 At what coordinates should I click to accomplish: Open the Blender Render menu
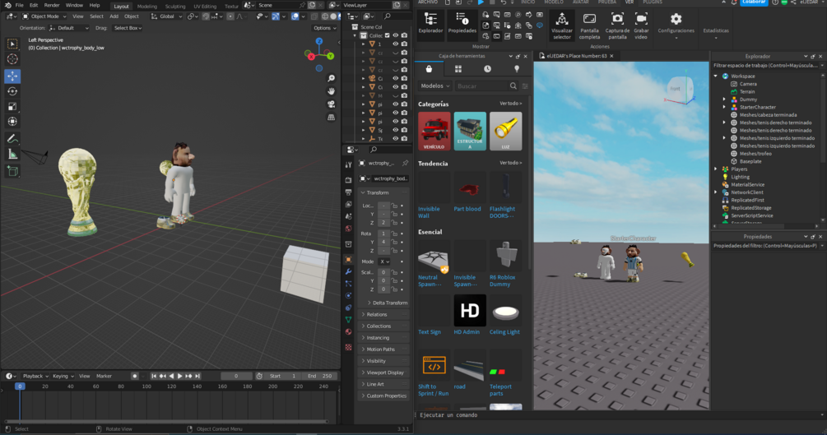coord(52,5)
